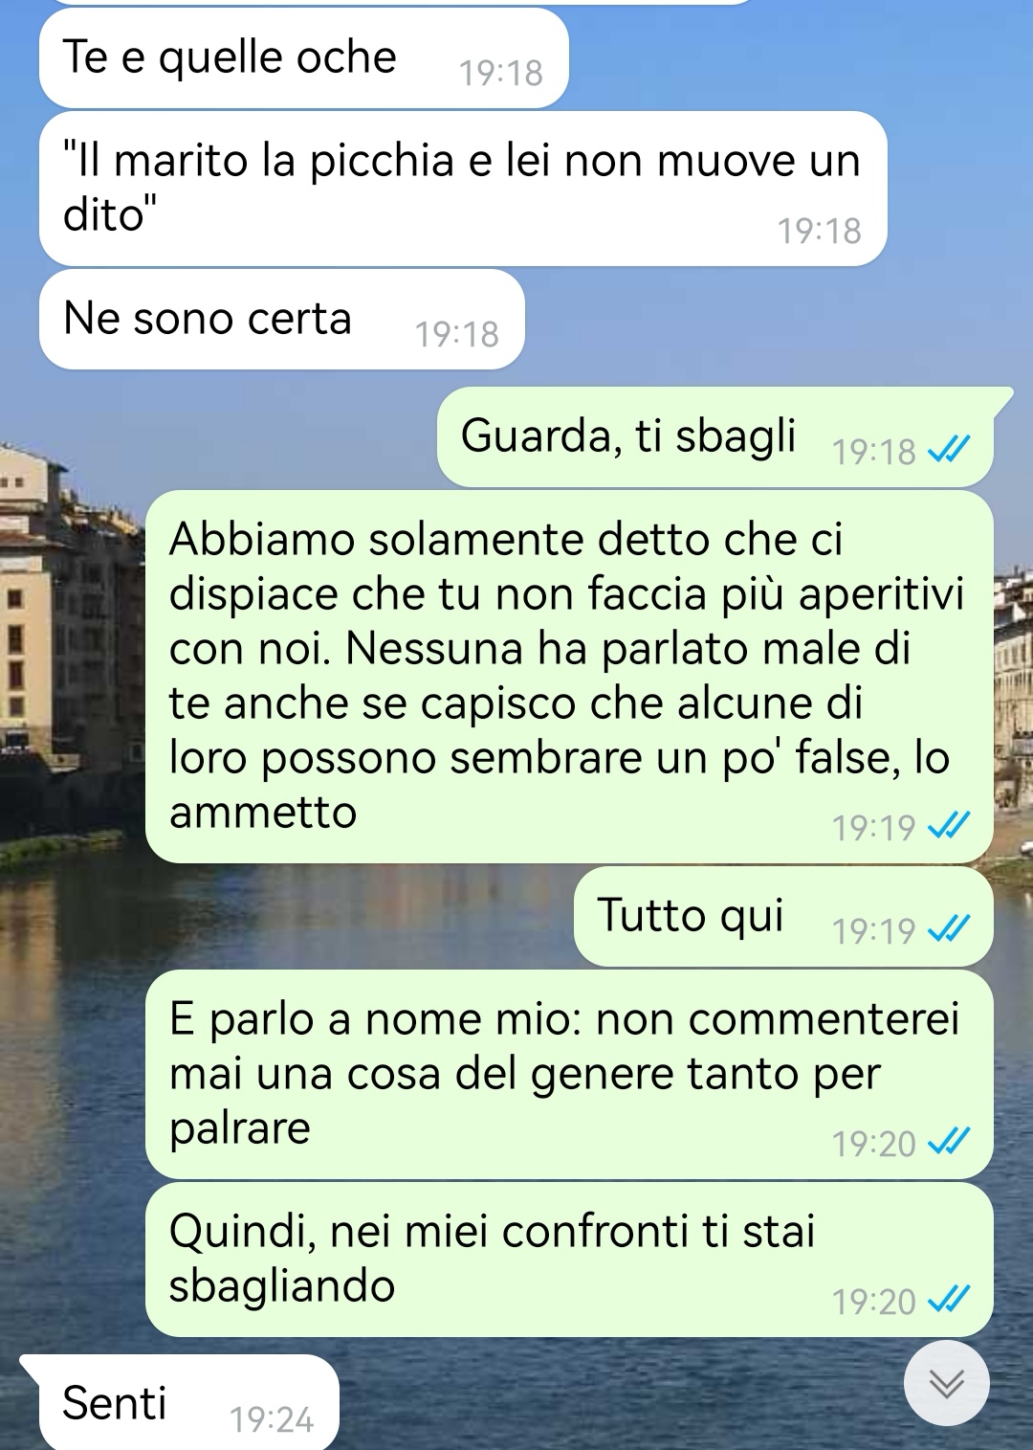This screenshot has width=1033, height=1450.
Task: Tap the 19:24 timestamp on 'Senti'
Action: [x=272, y=1419]
